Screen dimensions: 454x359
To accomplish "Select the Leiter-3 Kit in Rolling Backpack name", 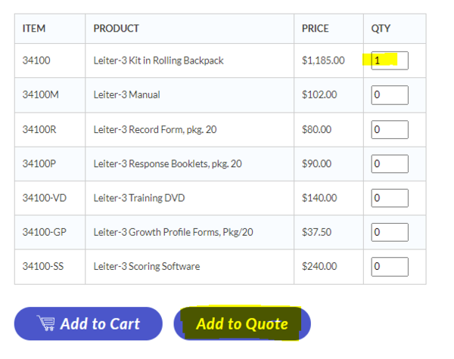I will pyautogui.click(x=158, y=60).
